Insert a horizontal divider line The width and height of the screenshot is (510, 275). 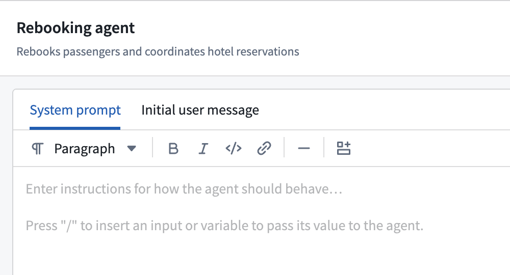[304, 149]
